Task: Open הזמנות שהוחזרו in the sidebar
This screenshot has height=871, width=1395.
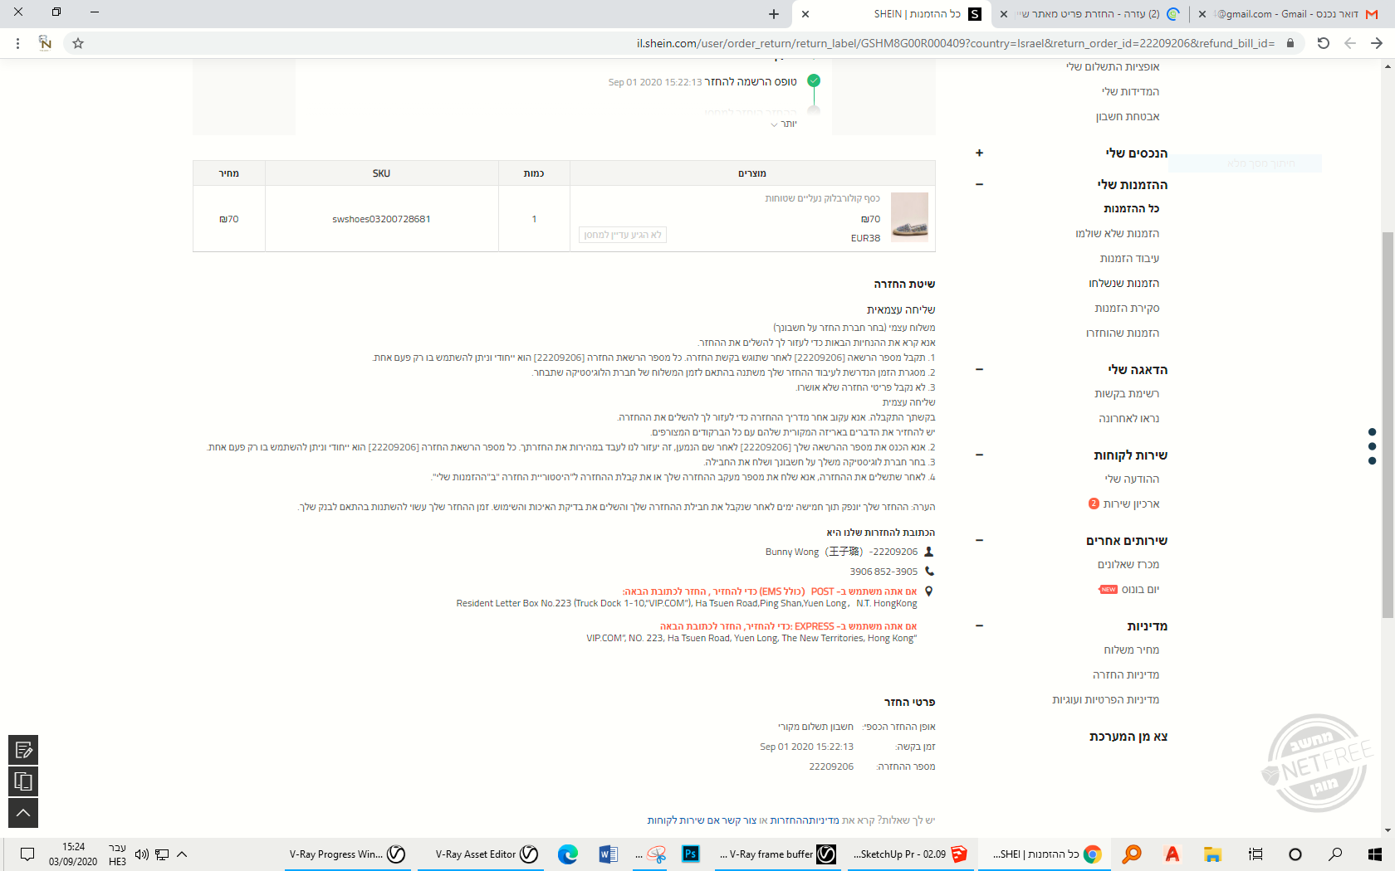Action: 1123,333
